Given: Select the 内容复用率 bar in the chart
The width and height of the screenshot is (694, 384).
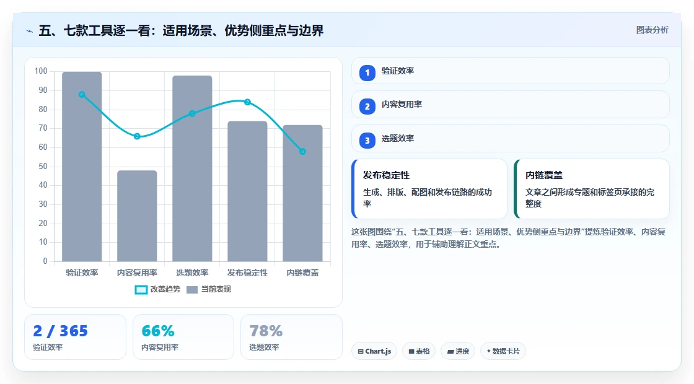Looking at the screenshot, I should pos(137,216).
